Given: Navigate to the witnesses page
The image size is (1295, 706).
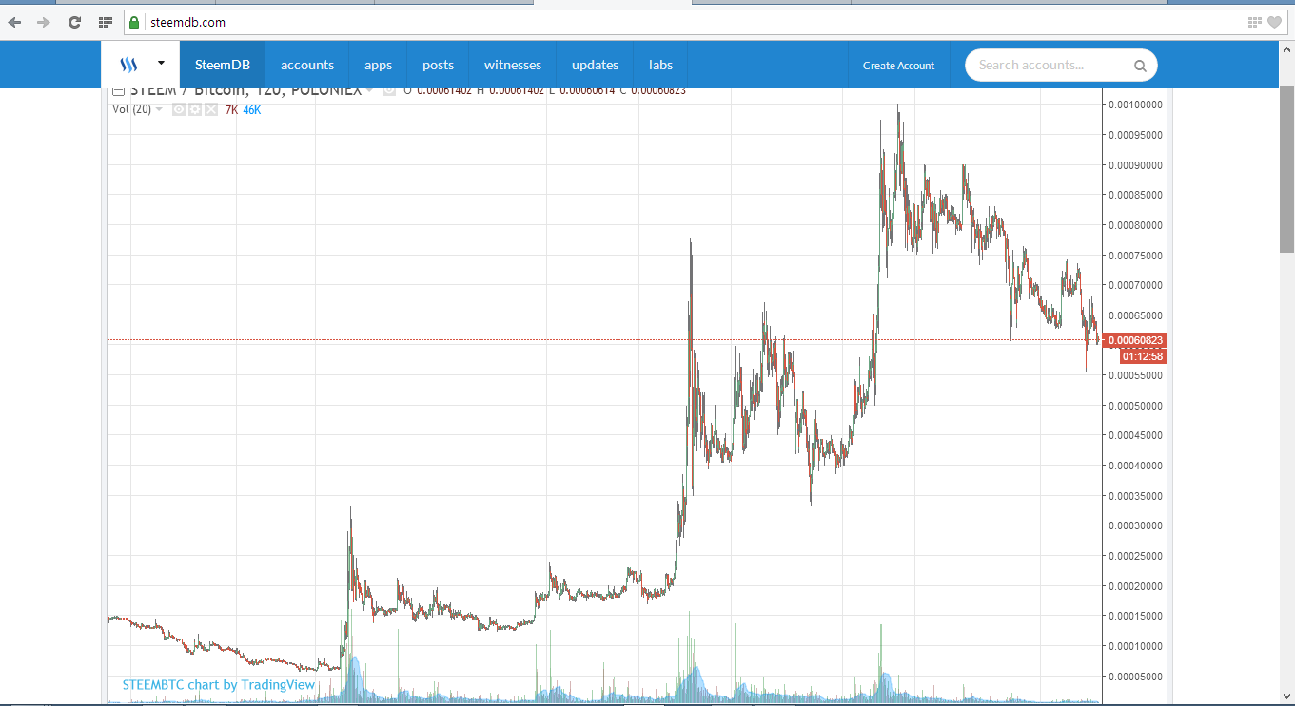Looking at the screenshot, I should click(x=513, y=65).
